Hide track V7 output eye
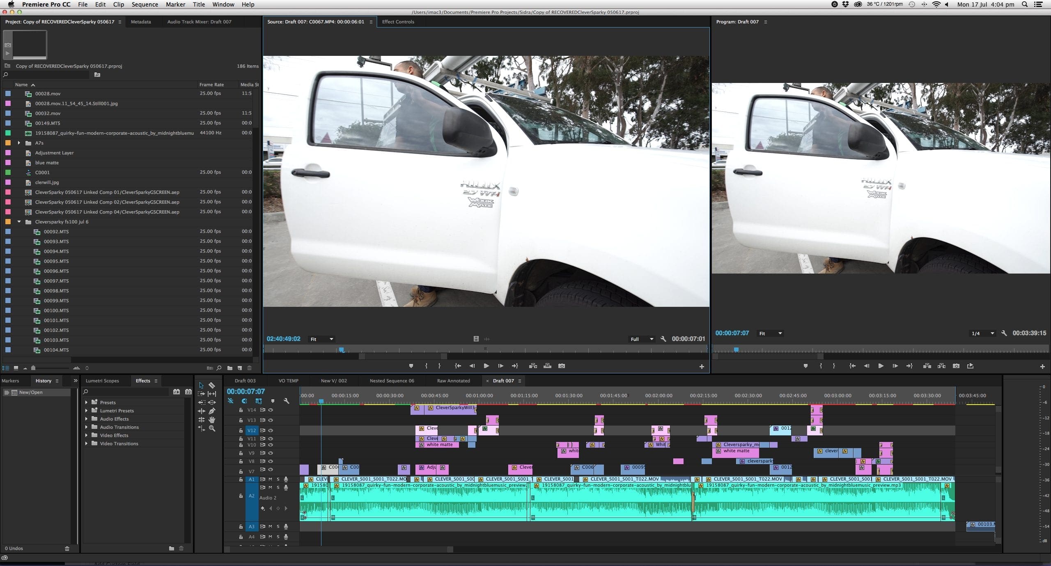This screenshot has width=1051, height=566. [271, 469]
